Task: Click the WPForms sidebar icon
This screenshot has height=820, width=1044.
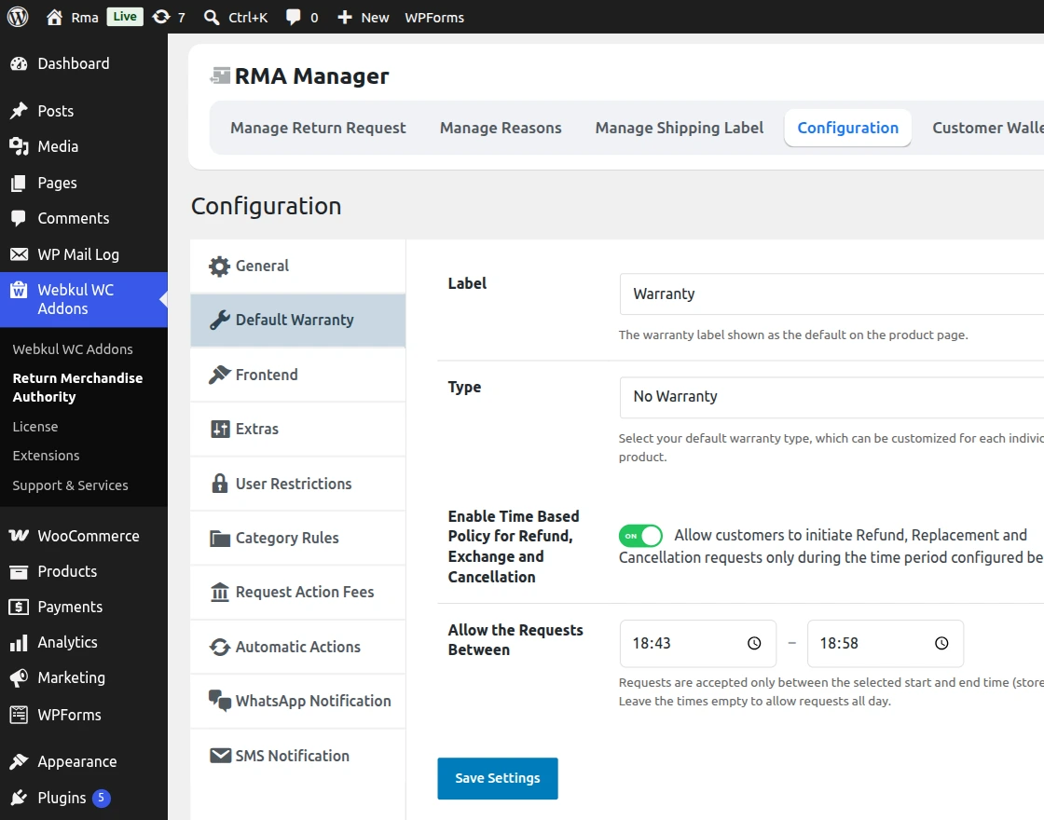Action: [x=19, y=715]
